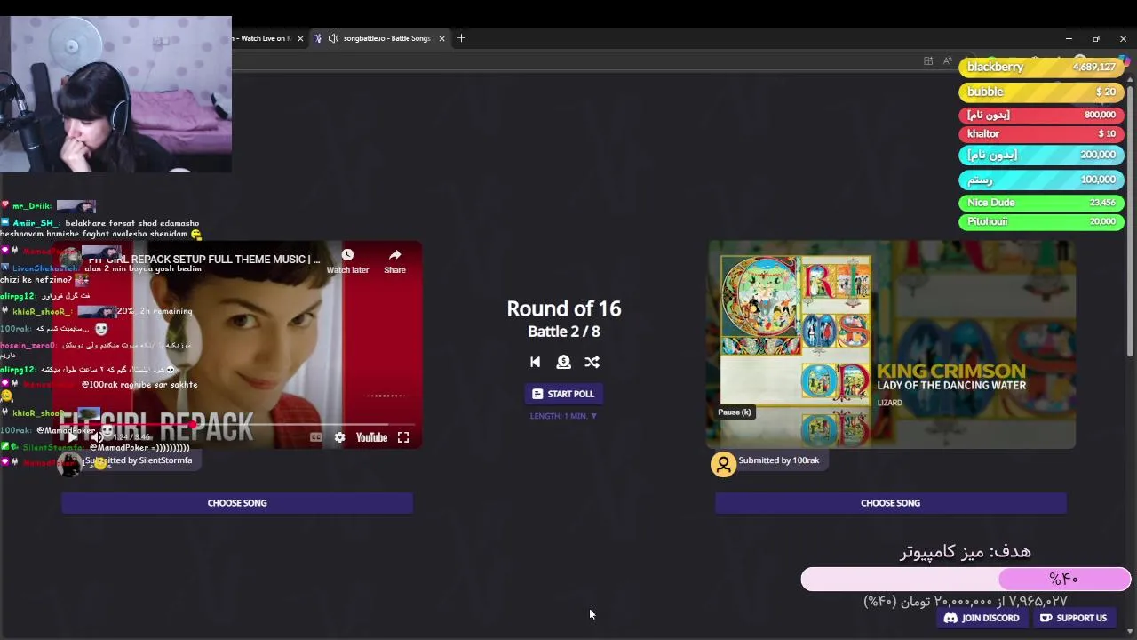Toggle captions on YouTube player
The image size is (1137, 640).
[x=315, y=437]
